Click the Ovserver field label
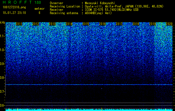Screen dimensions: 175x111 pyautogui.click(x=56, y=3)
